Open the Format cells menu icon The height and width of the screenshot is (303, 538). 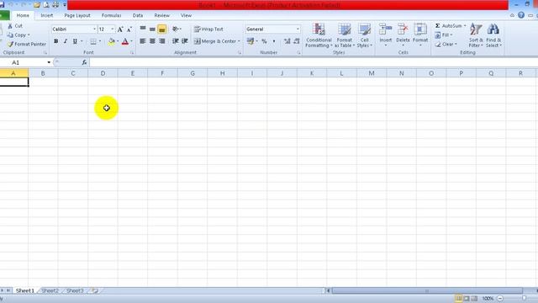[x=420, y=29]
